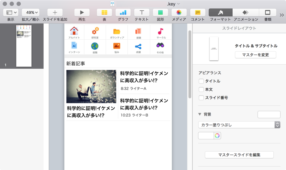Viewport: 286px width, 170px height.
Task: Start slideshow with the 再生 play button
Action: tap(82, 12)
